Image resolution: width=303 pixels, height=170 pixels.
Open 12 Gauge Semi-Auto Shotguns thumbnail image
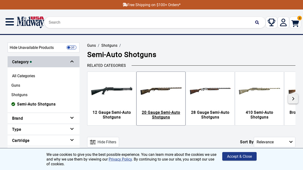click(112, 91)
